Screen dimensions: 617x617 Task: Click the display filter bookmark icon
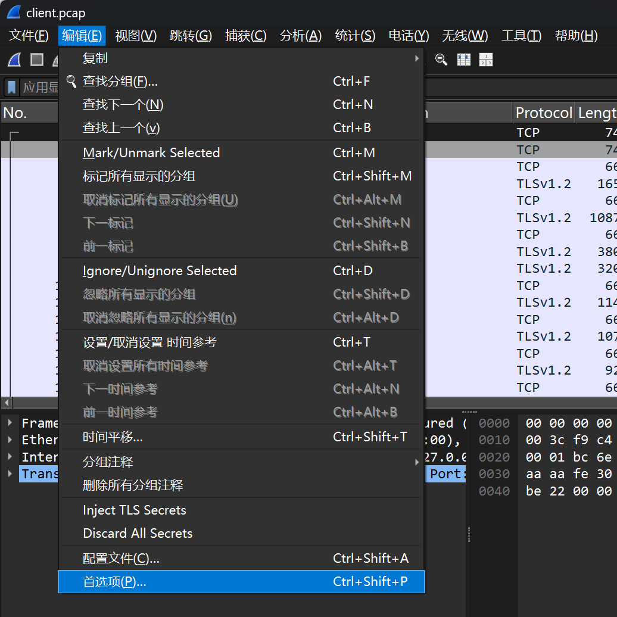pyautogui.click(x=12, y=88)
